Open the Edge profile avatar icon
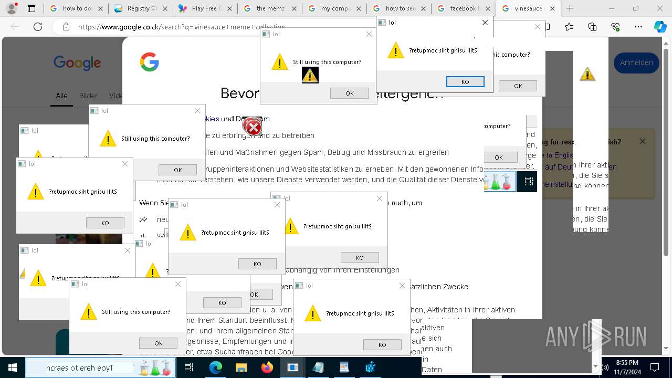 (12, 8)
